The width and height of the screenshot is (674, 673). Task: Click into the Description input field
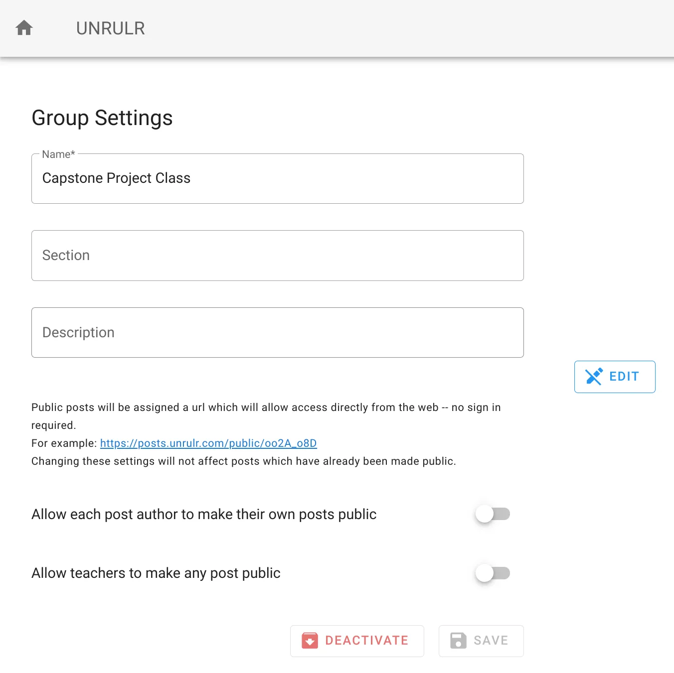coord(277,333)
